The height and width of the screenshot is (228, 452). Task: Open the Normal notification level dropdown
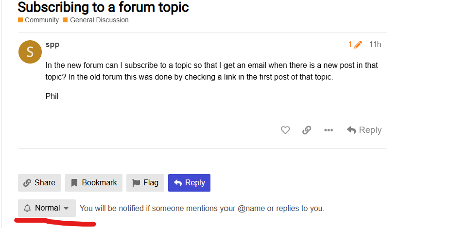click(47, 208)
